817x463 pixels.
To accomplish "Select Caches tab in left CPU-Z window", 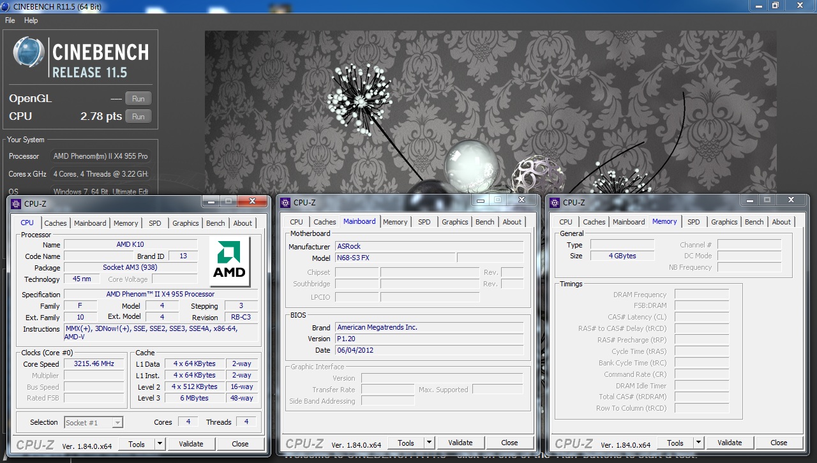I will (x=56, y=223).
